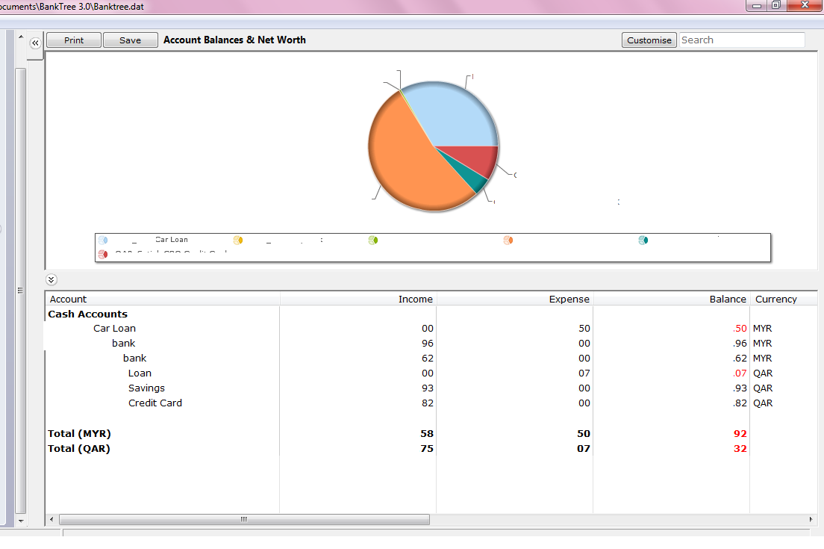Collapse the chart section with down chevron

[51, 280]
